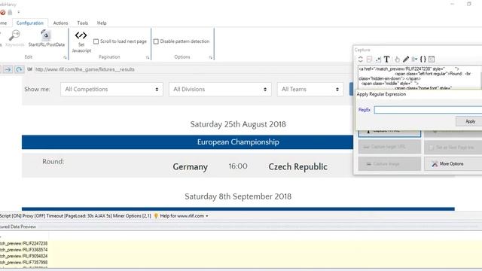This screenshot has height=271, width=482.
Task: Click the Capture Image button
Action: point(389,164)
